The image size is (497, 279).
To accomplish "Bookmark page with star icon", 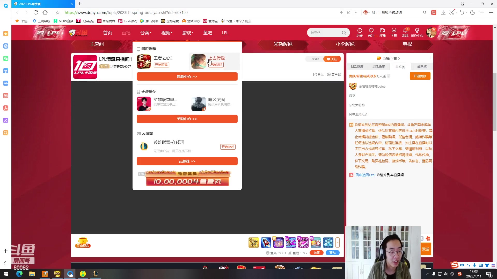I will tap(58, 12).
